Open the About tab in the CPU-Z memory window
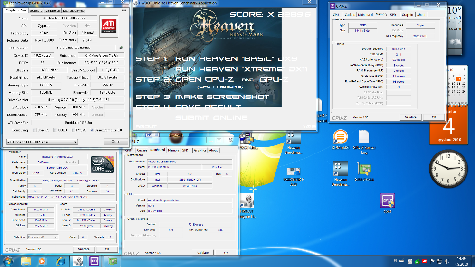The height and width of the screenshot is (267, 475). click(x=421, y=15)
